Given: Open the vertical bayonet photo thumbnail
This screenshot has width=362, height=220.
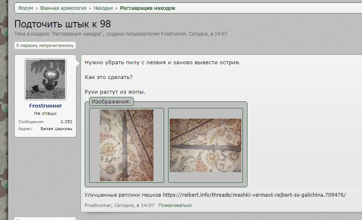Looking at the screenshot, I should (x=126, y=145).
